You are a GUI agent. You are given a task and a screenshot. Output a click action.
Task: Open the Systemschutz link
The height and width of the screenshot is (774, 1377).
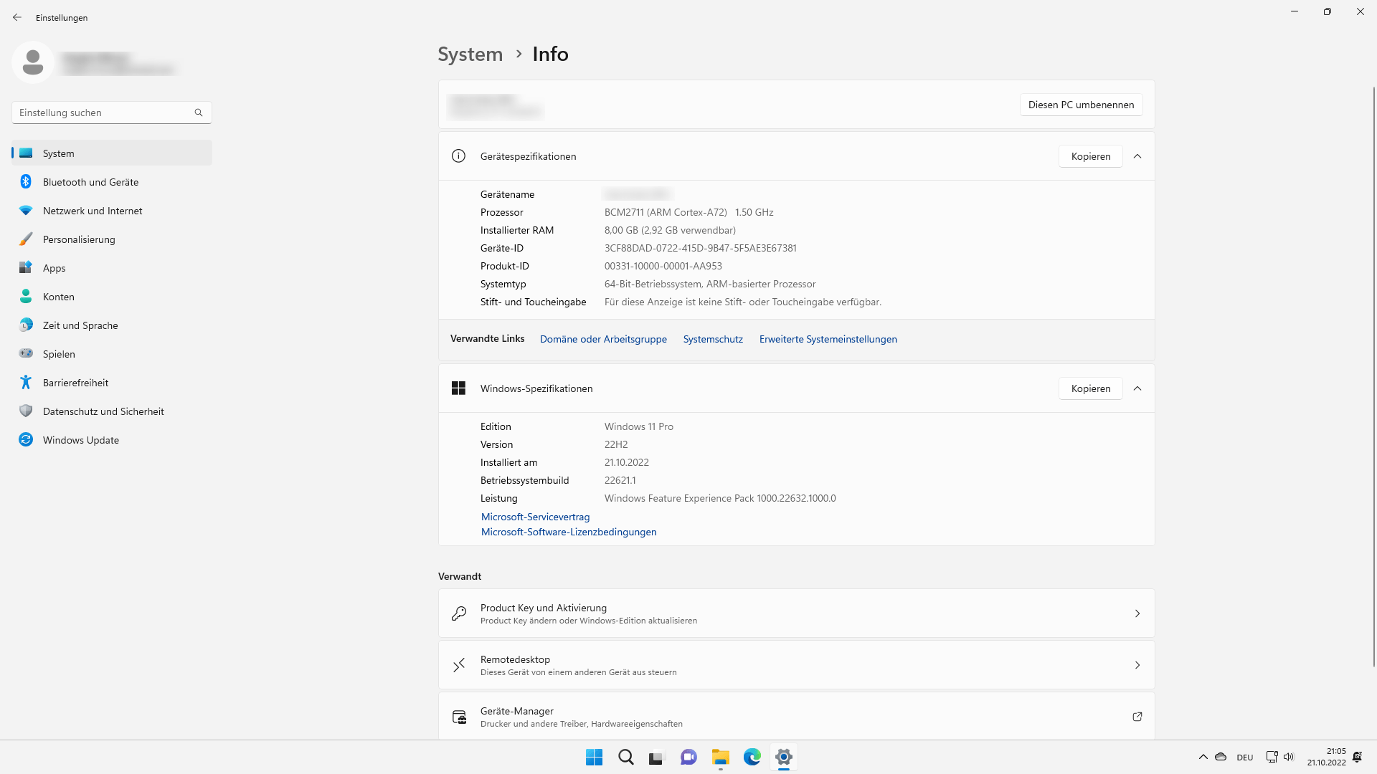click(713, 339)
